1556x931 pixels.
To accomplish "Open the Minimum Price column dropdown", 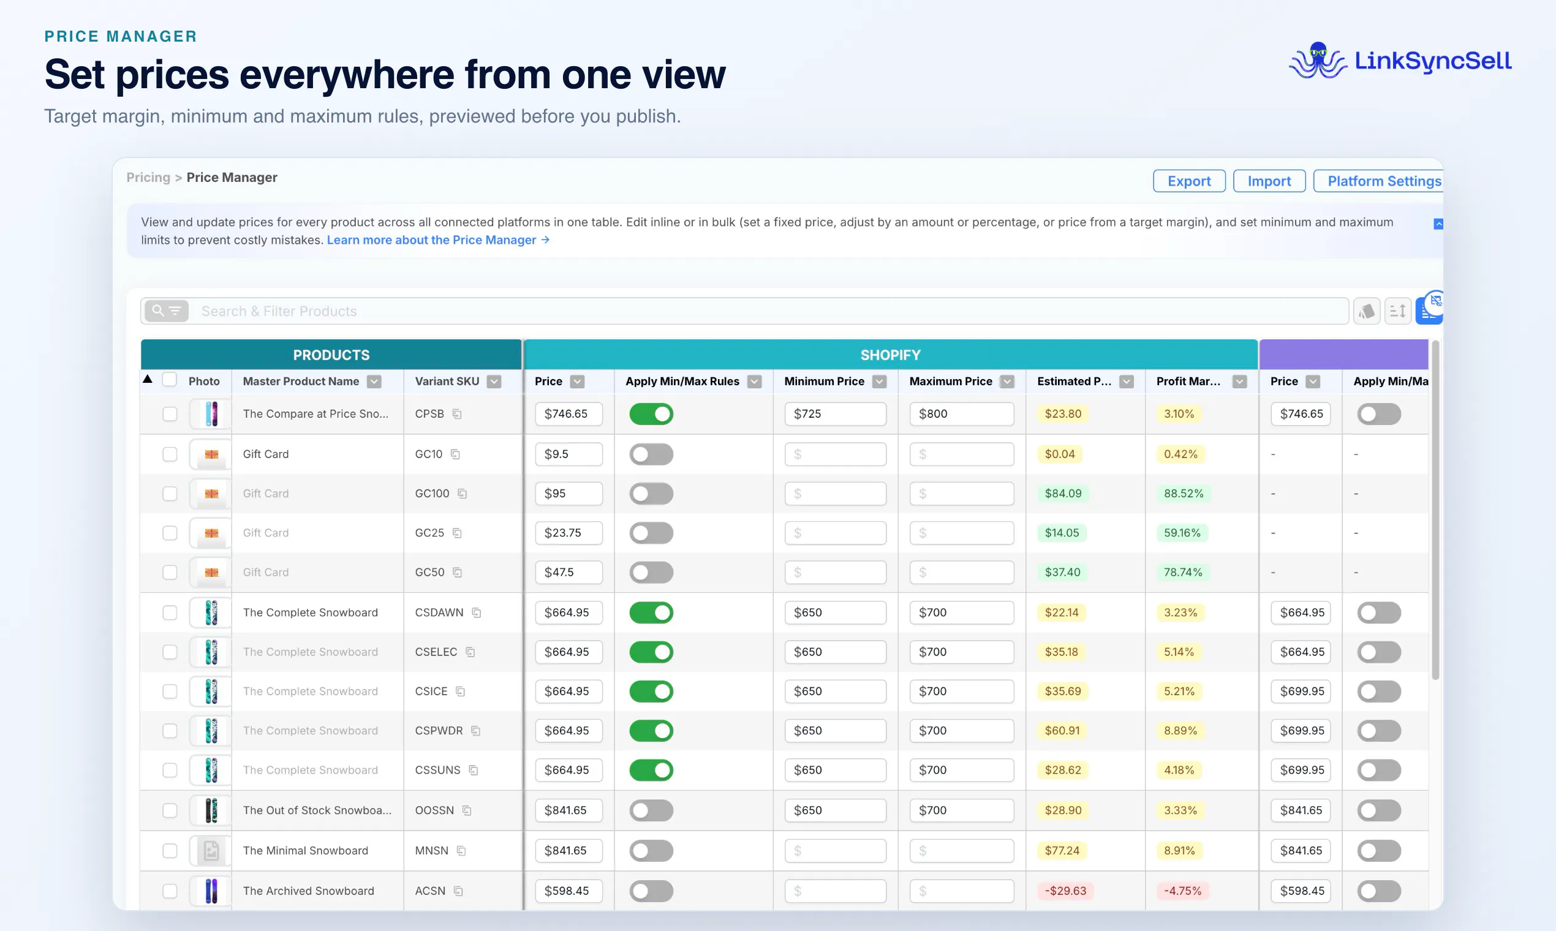I will pos(880,382).
